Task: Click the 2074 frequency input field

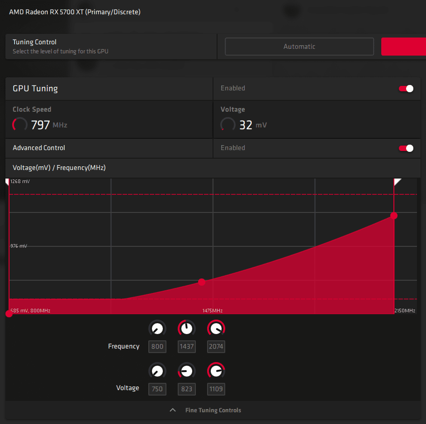Action: (x=216, y=347)
